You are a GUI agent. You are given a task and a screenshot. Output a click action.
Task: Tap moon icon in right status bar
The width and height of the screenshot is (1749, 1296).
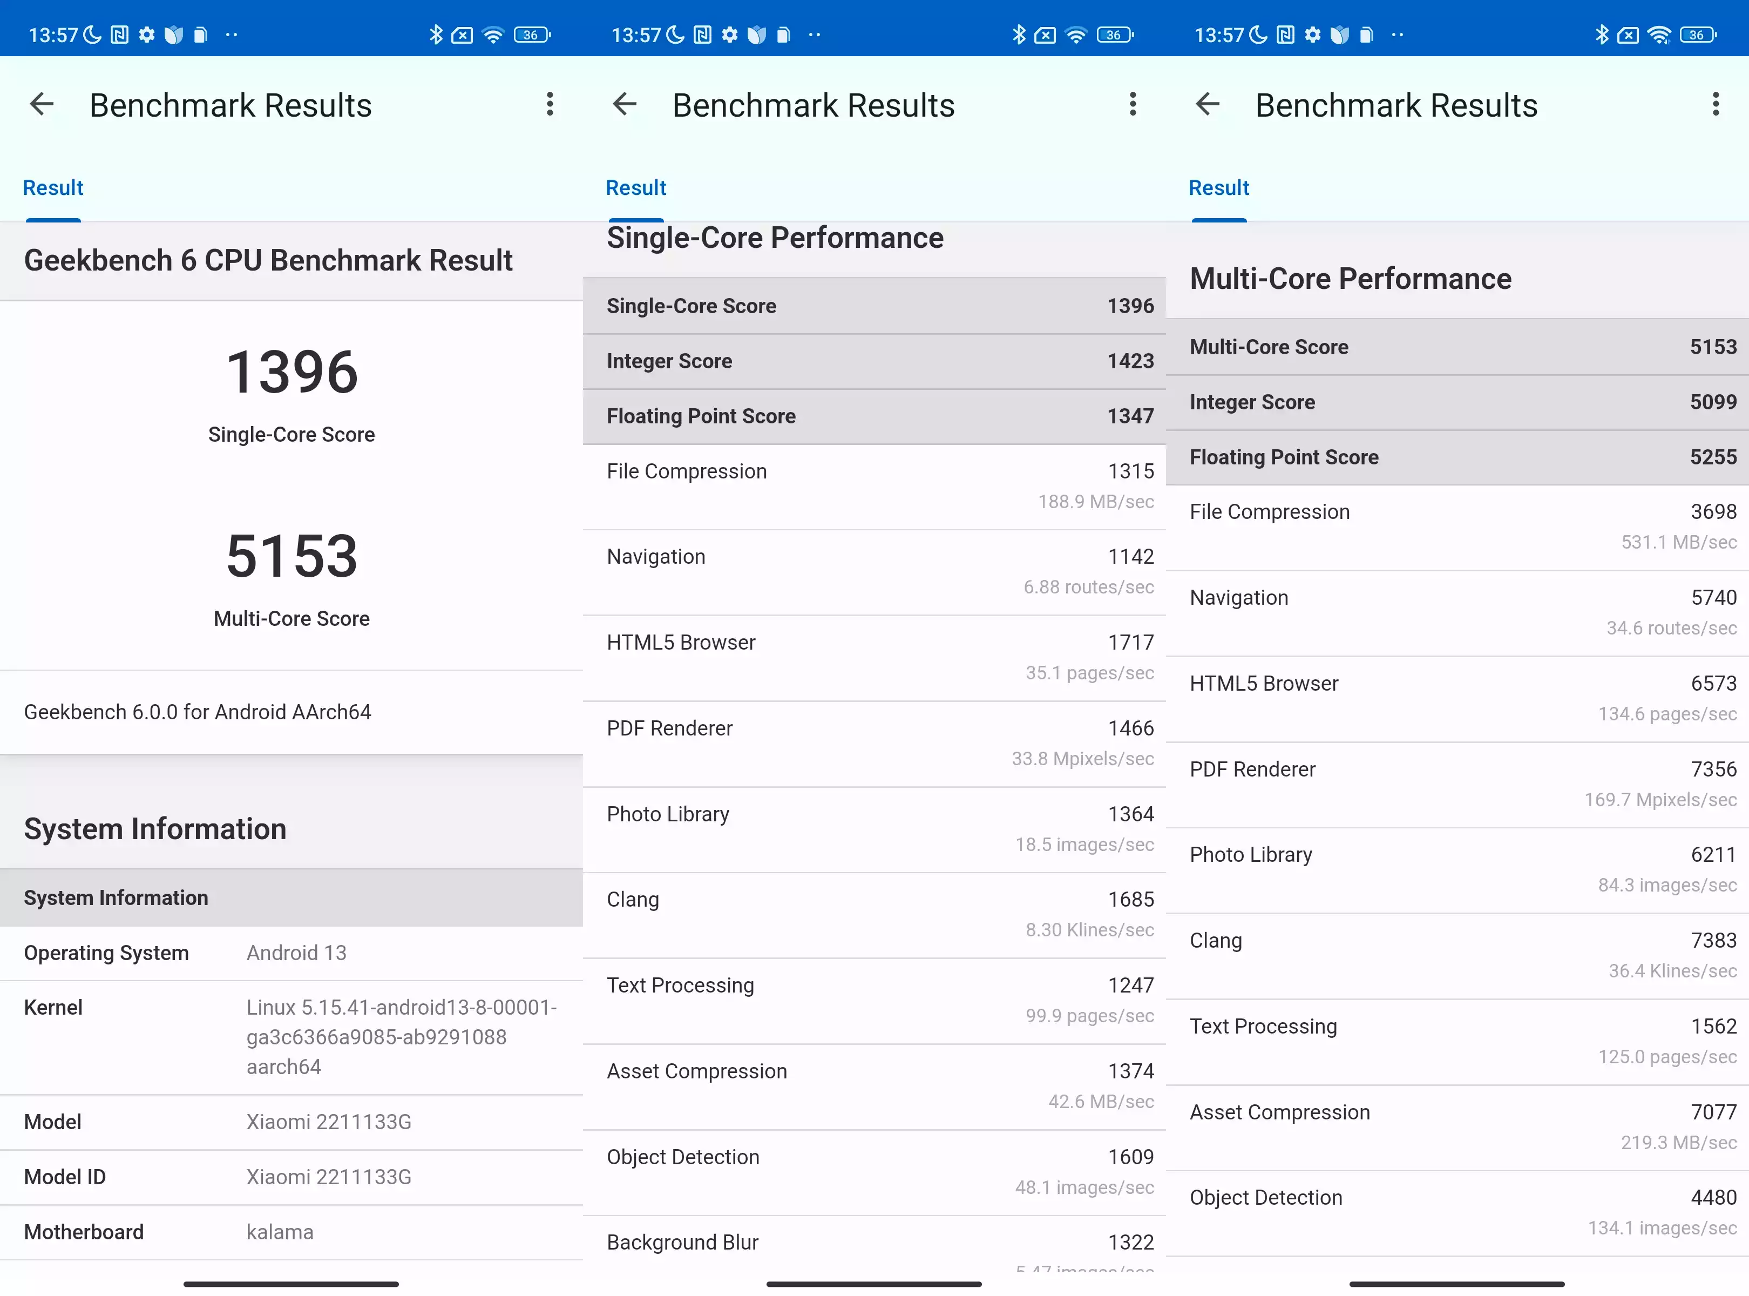click(x=1258, y=35)
